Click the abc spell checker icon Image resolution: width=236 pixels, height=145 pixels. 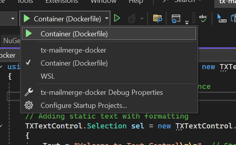click(203, 19)
